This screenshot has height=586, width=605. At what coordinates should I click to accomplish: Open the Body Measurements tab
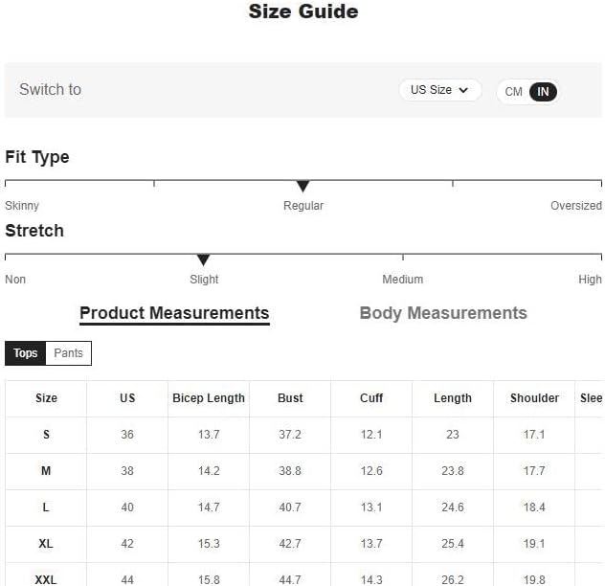click(x=442, y=313)
